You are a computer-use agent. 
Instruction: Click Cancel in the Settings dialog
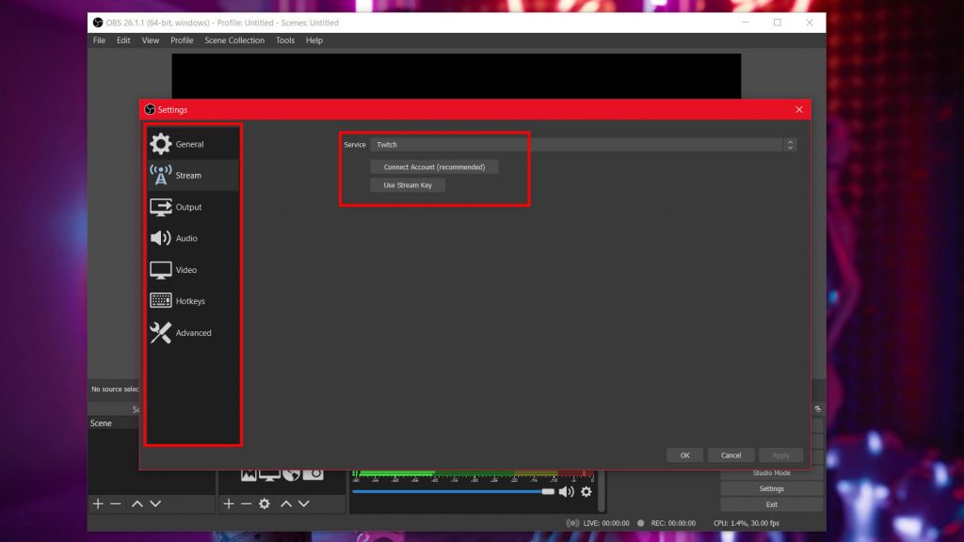point(731,455)
